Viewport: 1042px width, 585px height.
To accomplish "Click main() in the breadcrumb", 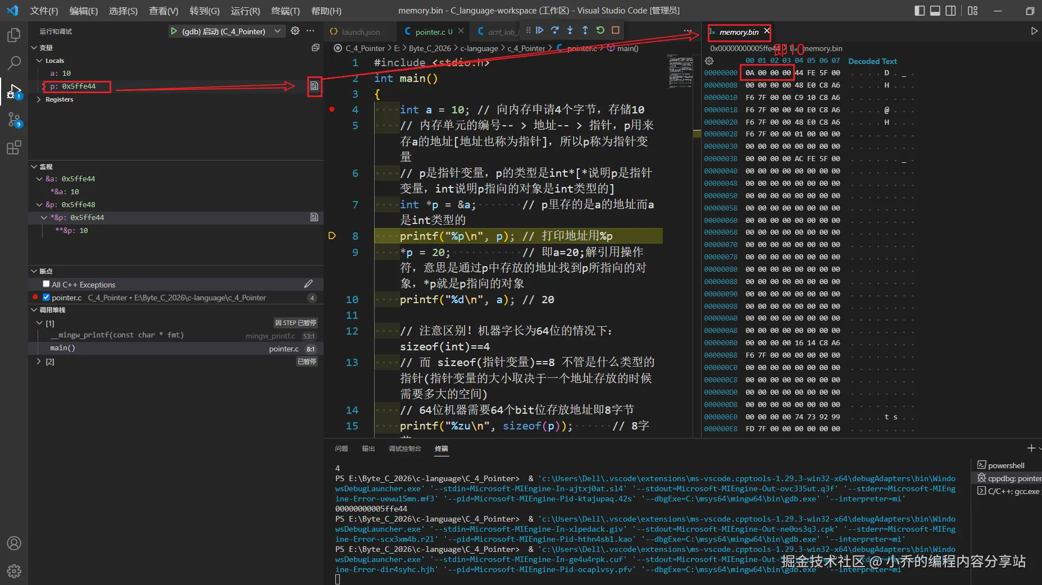I will (627, 48).
